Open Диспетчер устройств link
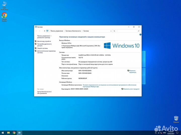The image size is (181, 135). coord(44,41)
